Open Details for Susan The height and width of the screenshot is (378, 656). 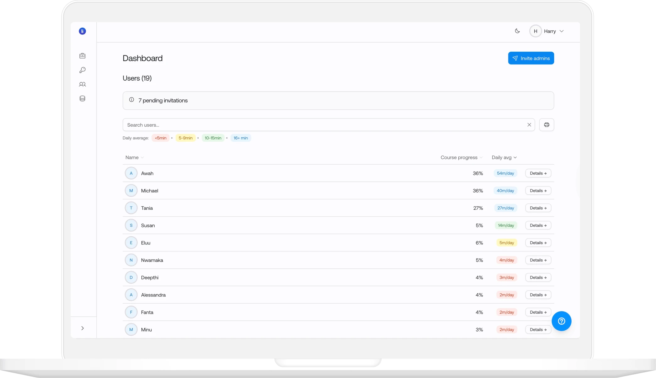(x=538, y=225)
